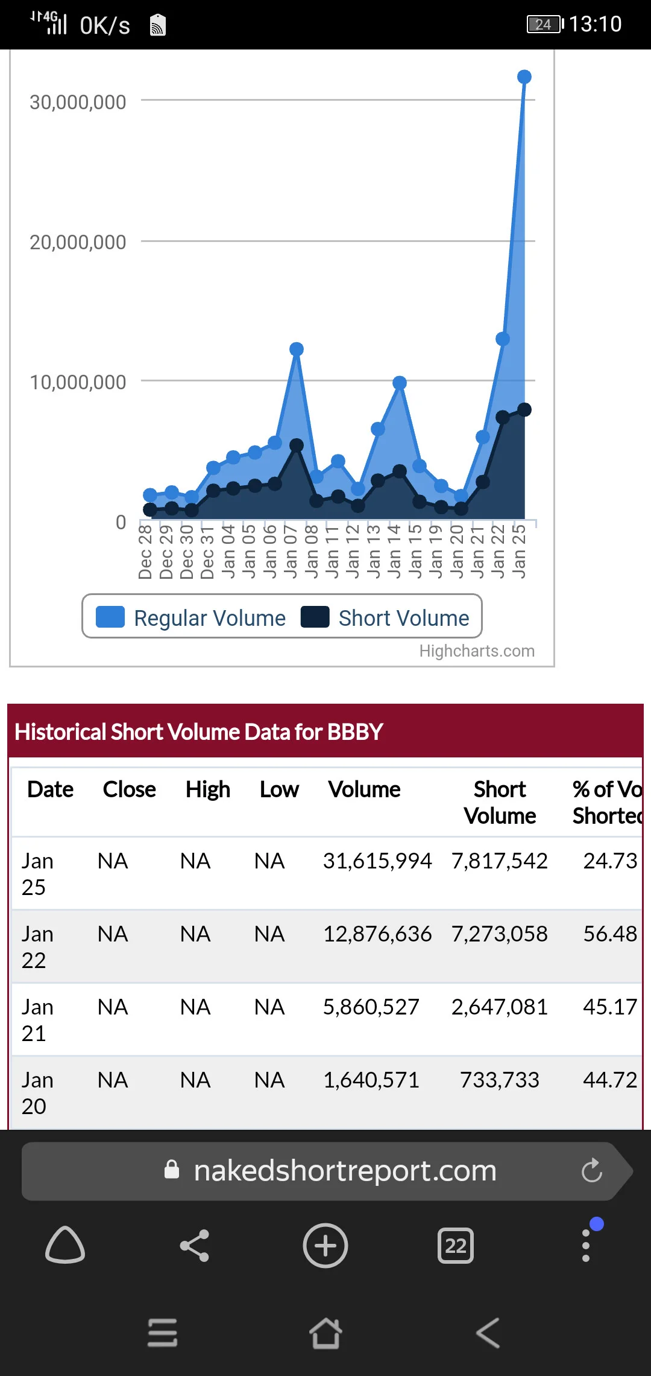Tap the padlock icon in address bar
The width and height of the screenshot is (651, 1376).
point(172,1170)
